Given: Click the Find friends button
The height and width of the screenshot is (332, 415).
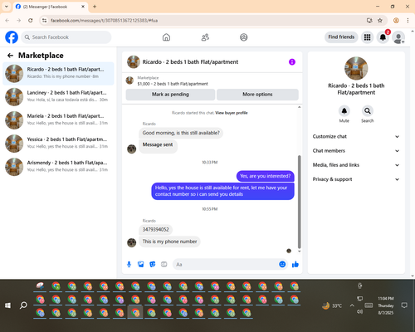Looking at the screenshot, I should tap(341, 37).
